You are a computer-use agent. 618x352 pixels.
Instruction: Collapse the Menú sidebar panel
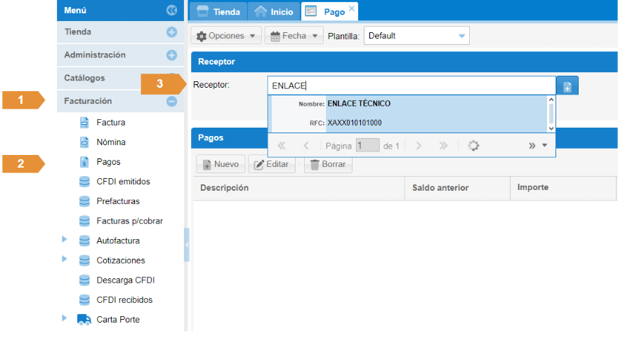tap(171, 11)
